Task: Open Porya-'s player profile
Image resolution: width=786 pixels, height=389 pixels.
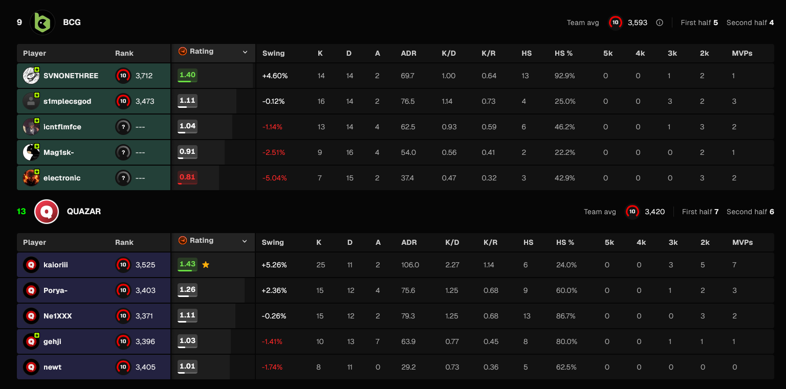Action: (x=55, y=290)
